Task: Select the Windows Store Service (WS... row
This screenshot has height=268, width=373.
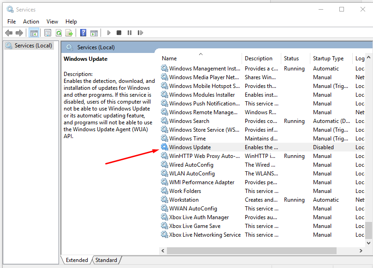Action: (263, 130)
